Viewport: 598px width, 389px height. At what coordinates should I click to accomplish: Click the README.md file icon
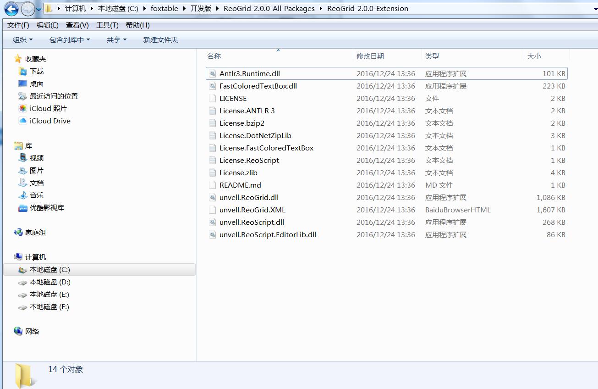[x=212, y=185]
